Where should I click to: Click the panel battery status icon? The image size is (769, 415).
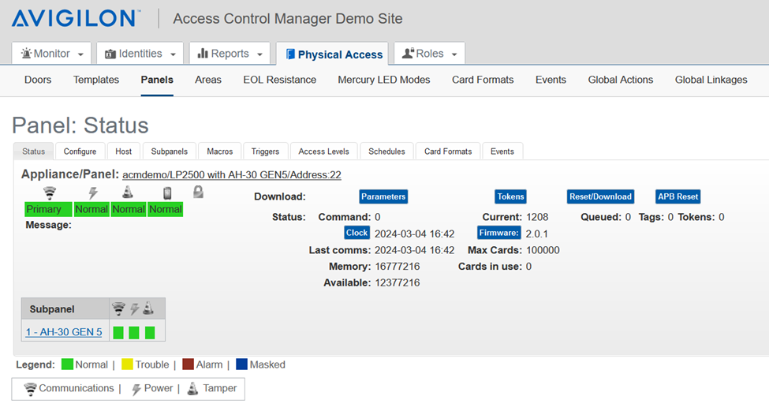pos(166,193)
